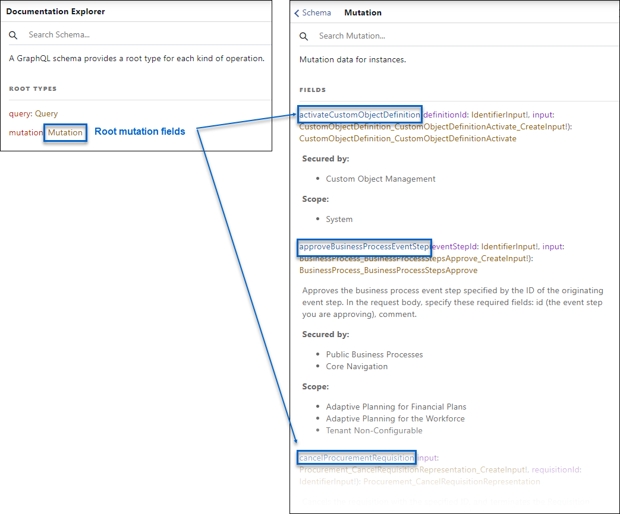Click 'Mutation data for instances.' description
This screenshot has height=514, width=620.
(x=353, y=59)
